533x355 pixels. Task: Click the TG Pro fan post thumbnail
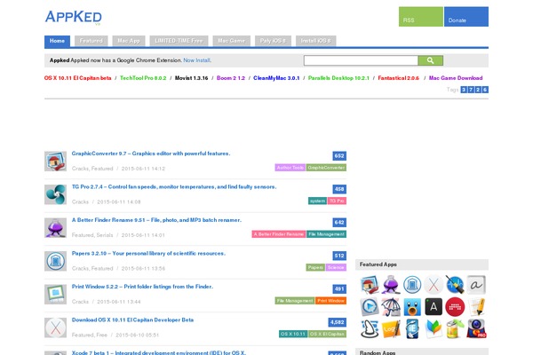coord(55,194)
